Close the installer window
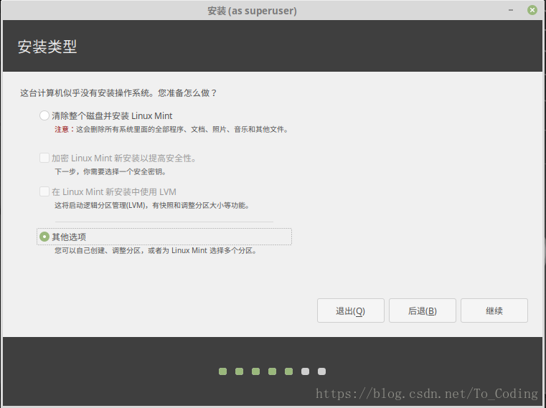 tap(532, 10)
